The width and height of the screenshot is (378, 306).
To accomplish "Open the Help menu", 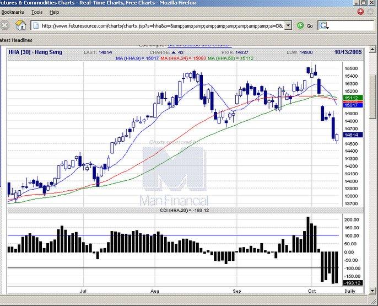I will click(x=54, y=12).
